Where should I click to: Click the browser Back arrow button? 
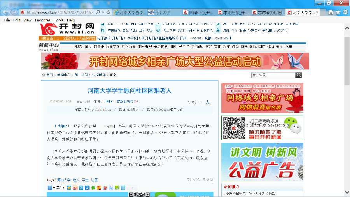(5, 12)
